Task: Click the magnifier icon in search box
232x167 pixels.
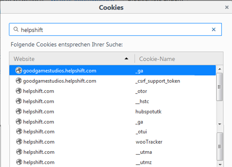Action: [x=16, y=29]
